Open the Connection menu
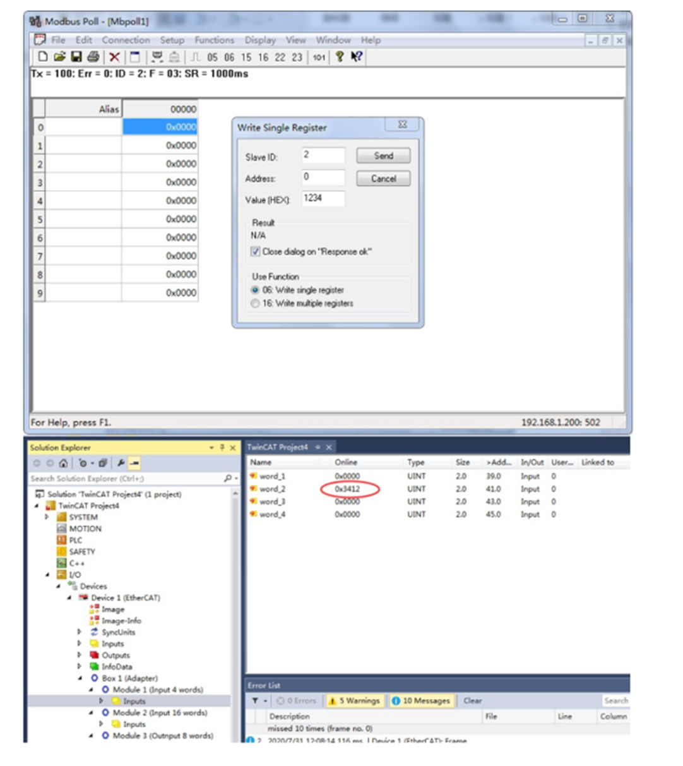 [x=126, y=40]
